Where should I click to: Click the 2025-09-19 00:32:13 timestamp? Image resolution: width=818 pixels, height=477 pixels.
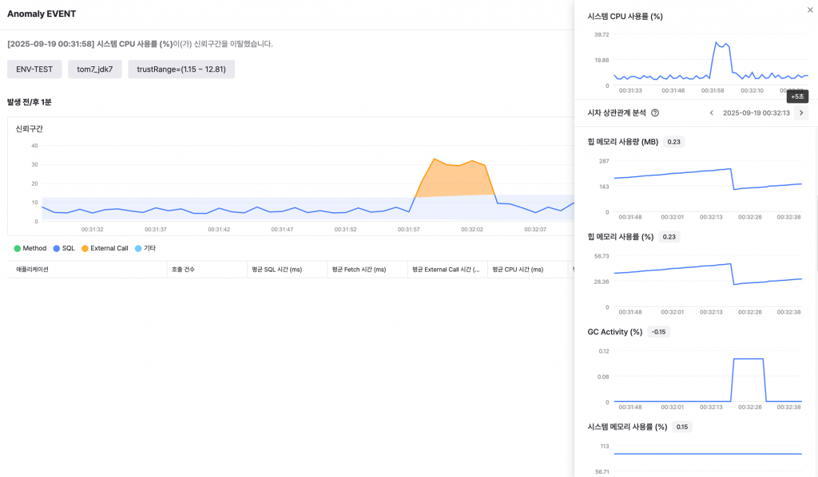click(756, 113)
